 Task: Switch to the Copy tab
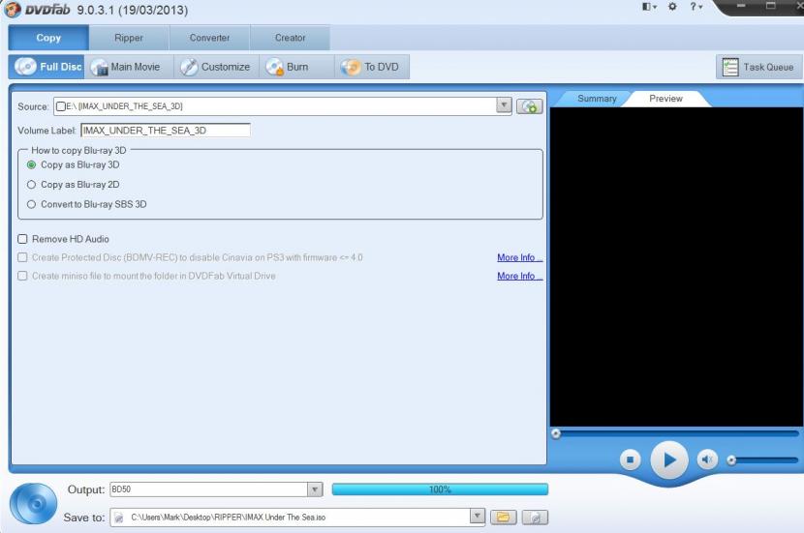coord(48,38)
